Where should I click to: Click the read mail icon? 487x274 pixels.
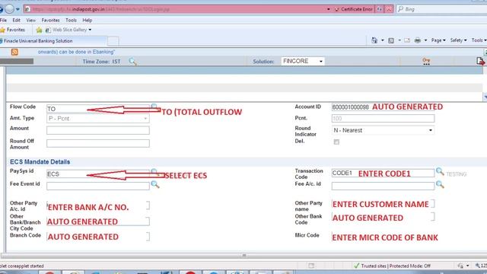(x=407, y=40)
